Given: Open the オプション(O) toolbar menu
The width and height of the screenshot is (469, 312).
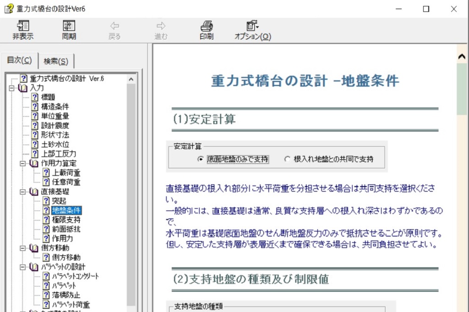Looking at the screenshot, I should (x=253, y=30).
